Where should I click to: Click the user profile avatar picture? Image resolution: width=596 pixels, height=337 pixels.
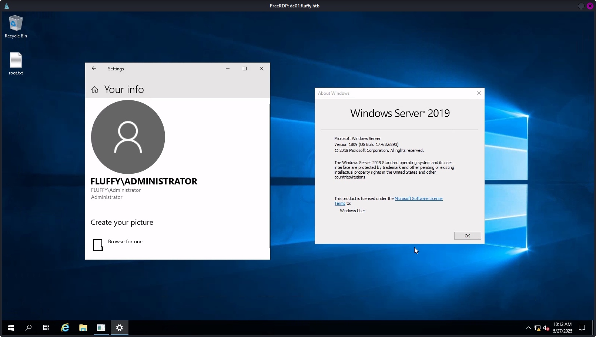pos(128,137)
